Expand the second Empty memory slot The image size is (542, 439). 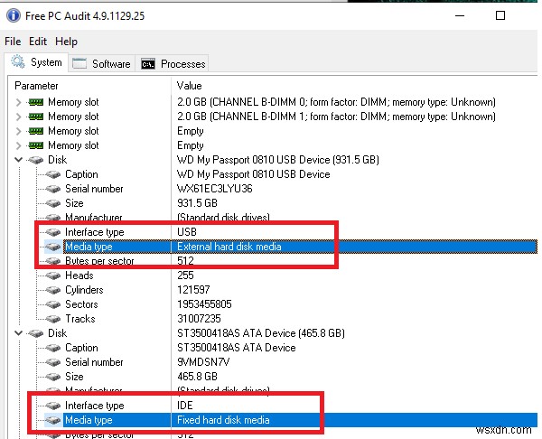click(19, 145)
